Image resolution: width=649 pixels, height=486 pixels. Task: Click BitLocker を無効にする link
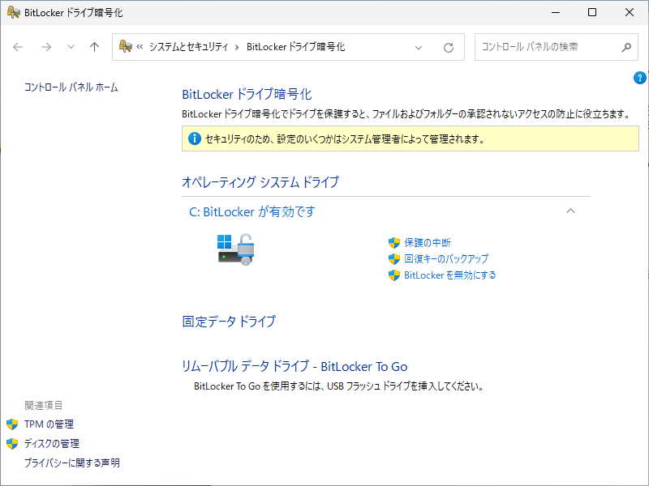(x=450, y=275)
